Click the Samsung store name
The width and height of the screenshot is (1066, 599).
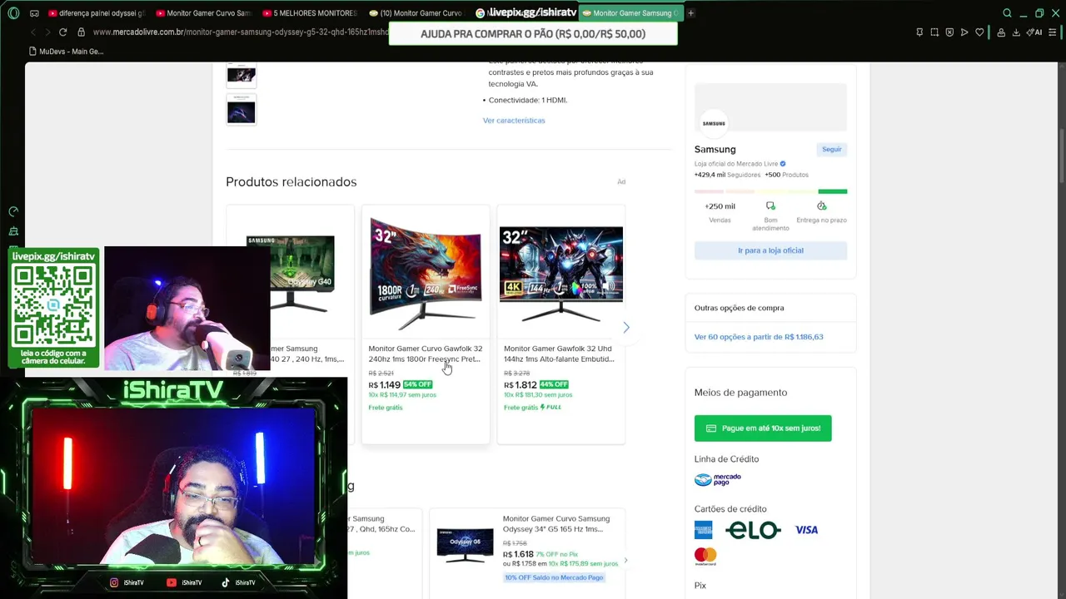click(x=715, y=150)
